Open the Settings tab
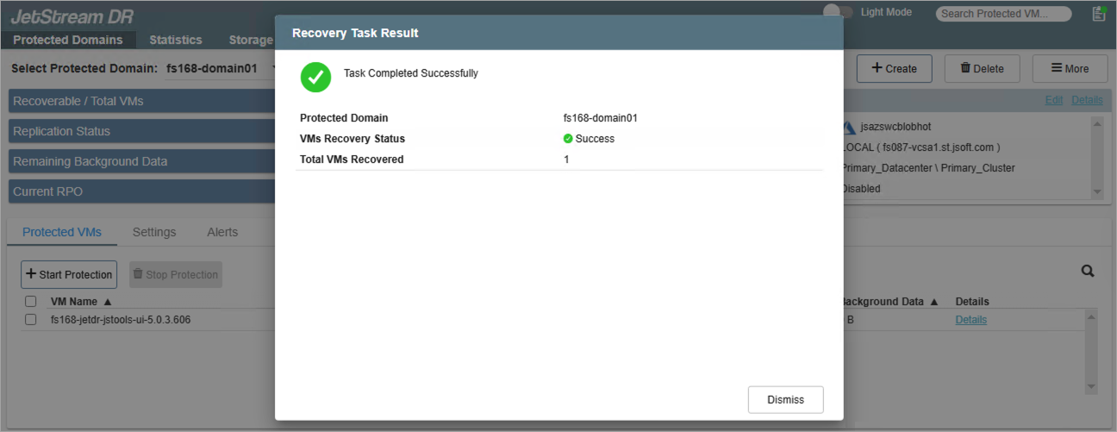This screenshot has height=432, width=1117. tap(154, 232)
